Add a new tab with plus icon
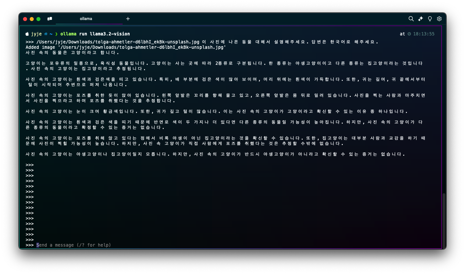Image resolution: width=465 pixels, height=274 pixels. [x=128, y=19]
